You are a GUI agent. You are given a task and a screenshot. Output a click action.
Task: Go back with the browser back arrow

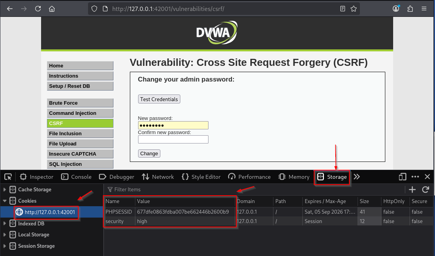(x=10, y=9)
